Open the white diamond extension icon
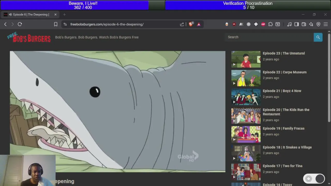Viewport: 331px width, 186px height. pyautogui.click(x=256, y=24)
